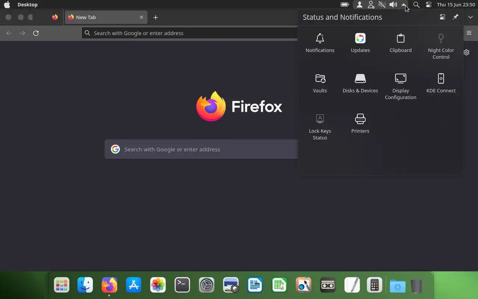Click the Firefox View pinned icon

pyautogui.click(x=55, y=17)
